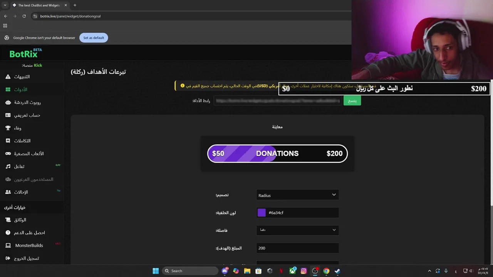Click the BotRix BETA logo
Viewport: 493px width, 277px height.
pyautogui.click(x=25, y=53)
